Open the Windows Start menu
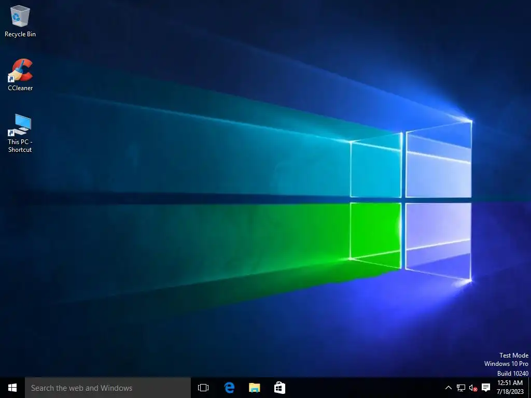 pos(12,388)
